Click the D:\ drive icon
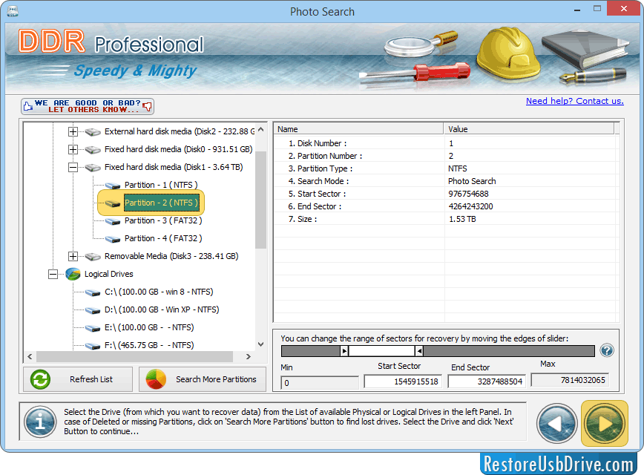 (x=93, y=309)
